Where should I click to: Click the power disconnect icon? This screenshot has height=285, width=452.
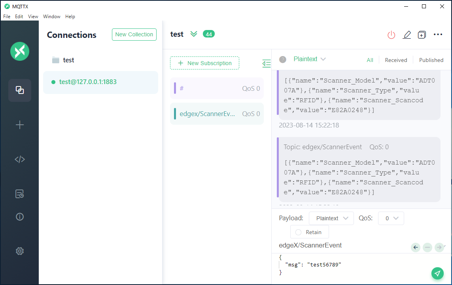(x=391, y=35)
